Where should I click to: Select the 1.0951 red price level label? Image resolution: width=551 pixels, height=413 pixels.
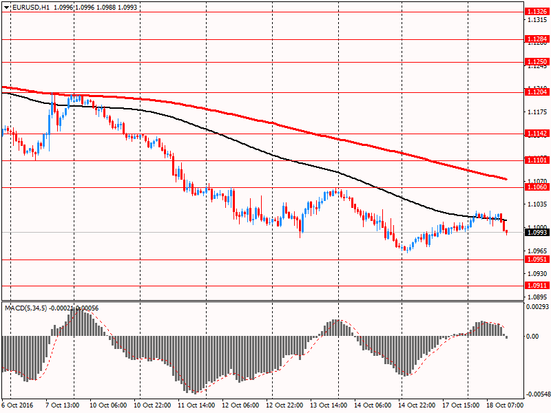tap(537, 260)
